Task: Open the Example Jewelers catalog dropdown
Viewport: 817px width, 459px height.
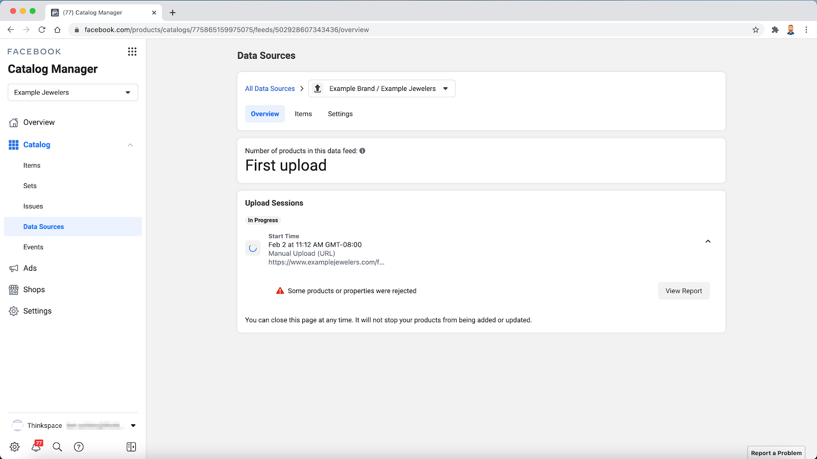Action: (73, 92)
